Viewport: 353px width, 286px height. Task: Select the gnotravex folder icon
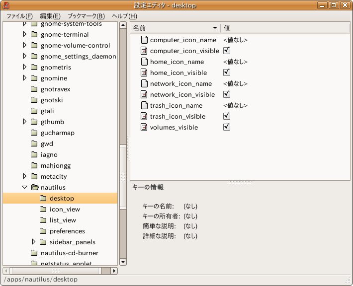pos(34,89)
